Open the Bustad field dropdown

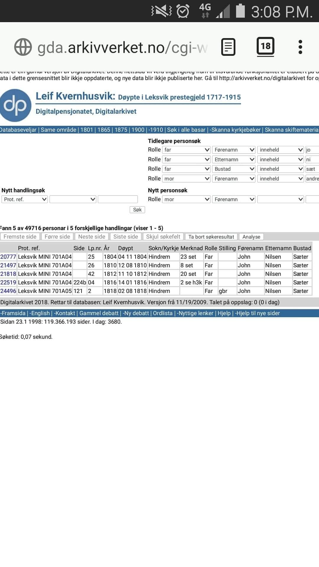[234, 169]
